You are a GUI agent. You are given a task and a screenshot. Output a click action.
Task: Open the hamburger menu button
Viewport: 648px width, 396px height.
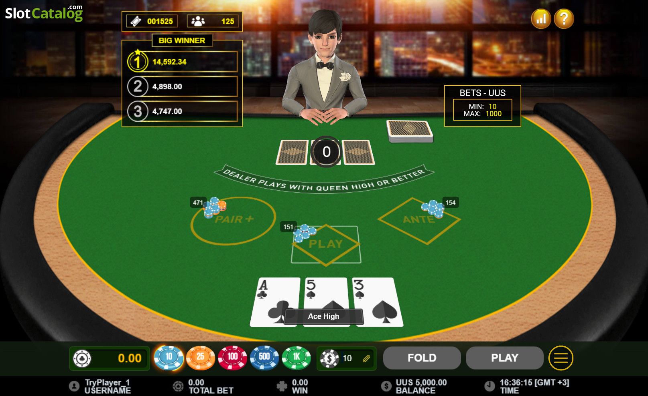[x=561, y=358]
